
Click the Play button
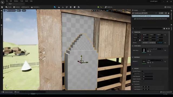click(x=100, y=7)
